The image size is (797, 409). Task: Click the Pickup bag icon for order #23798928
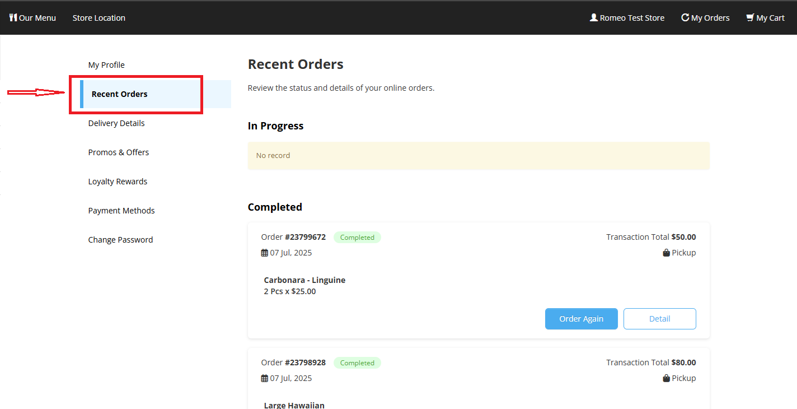tap(667, 378)
